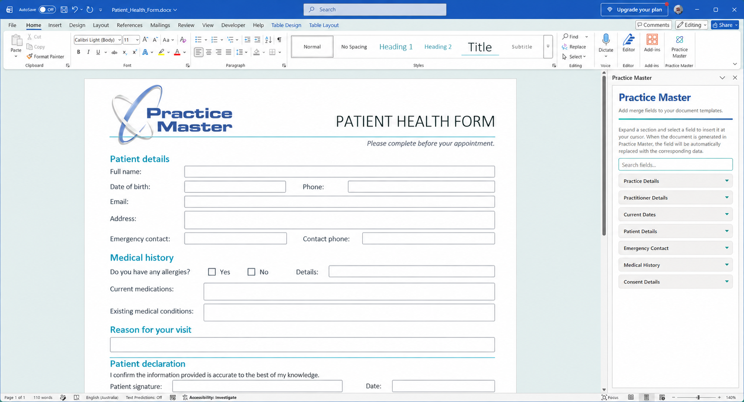Open the font name dropdown
Viewport: 744px width, 402px height.
point(119,40)
